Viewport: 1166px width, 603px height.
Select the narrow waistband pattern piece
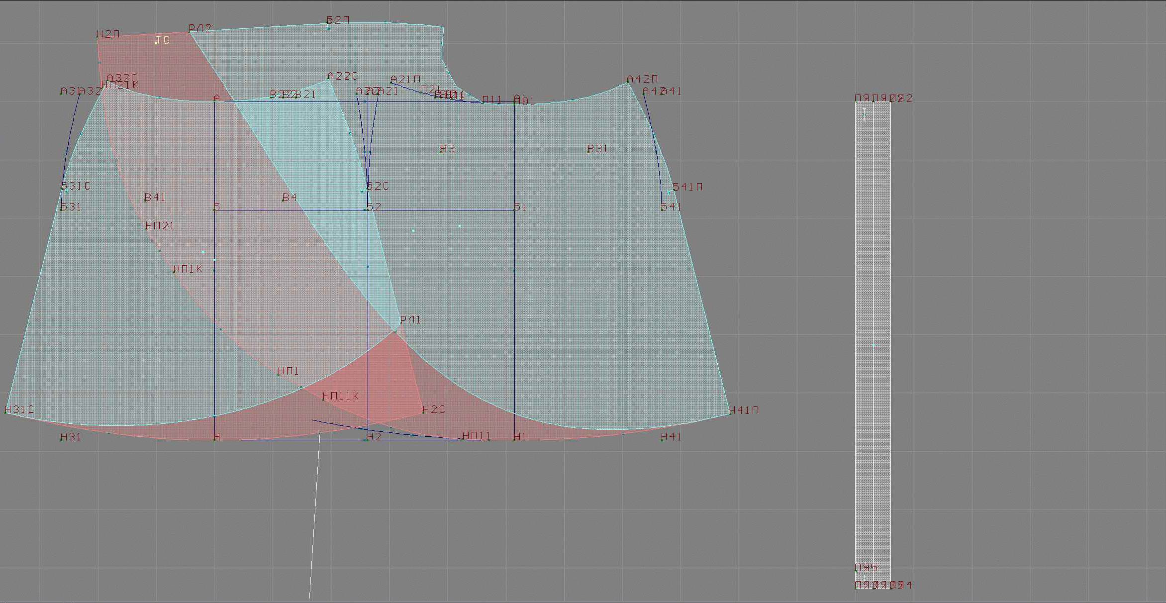(x=873, y=345)
